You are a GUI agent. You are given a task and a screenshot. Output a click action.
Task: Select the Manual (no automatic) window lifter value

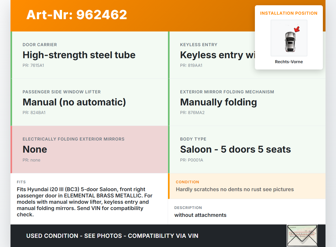click(x=74, y=102)
